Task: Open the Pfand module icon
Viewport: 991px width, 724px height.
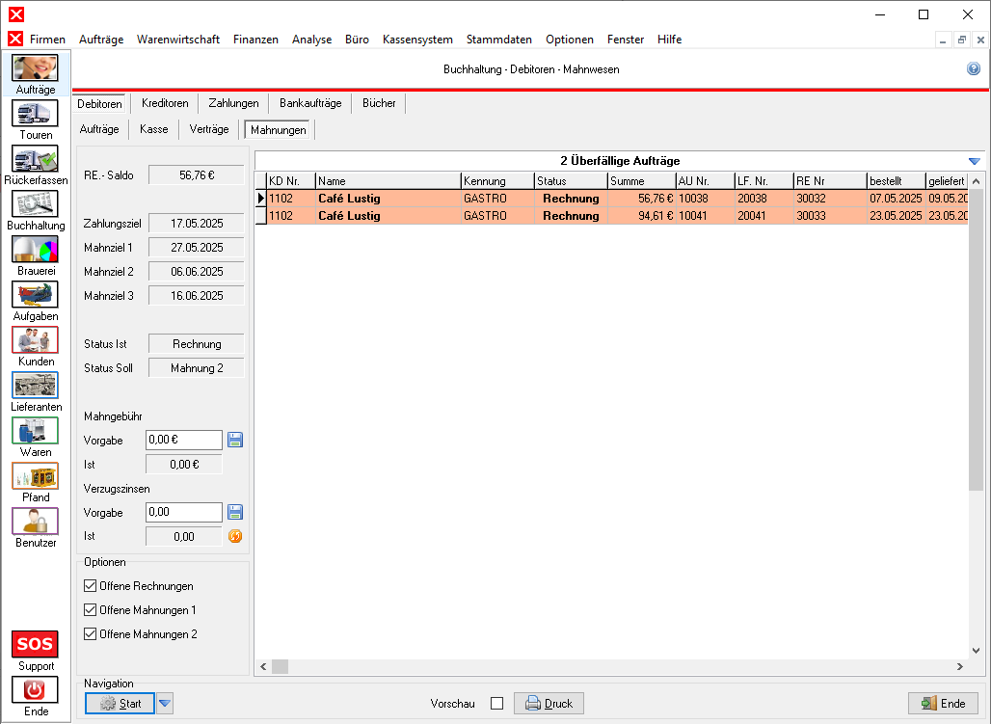Action: pos(35,476)
